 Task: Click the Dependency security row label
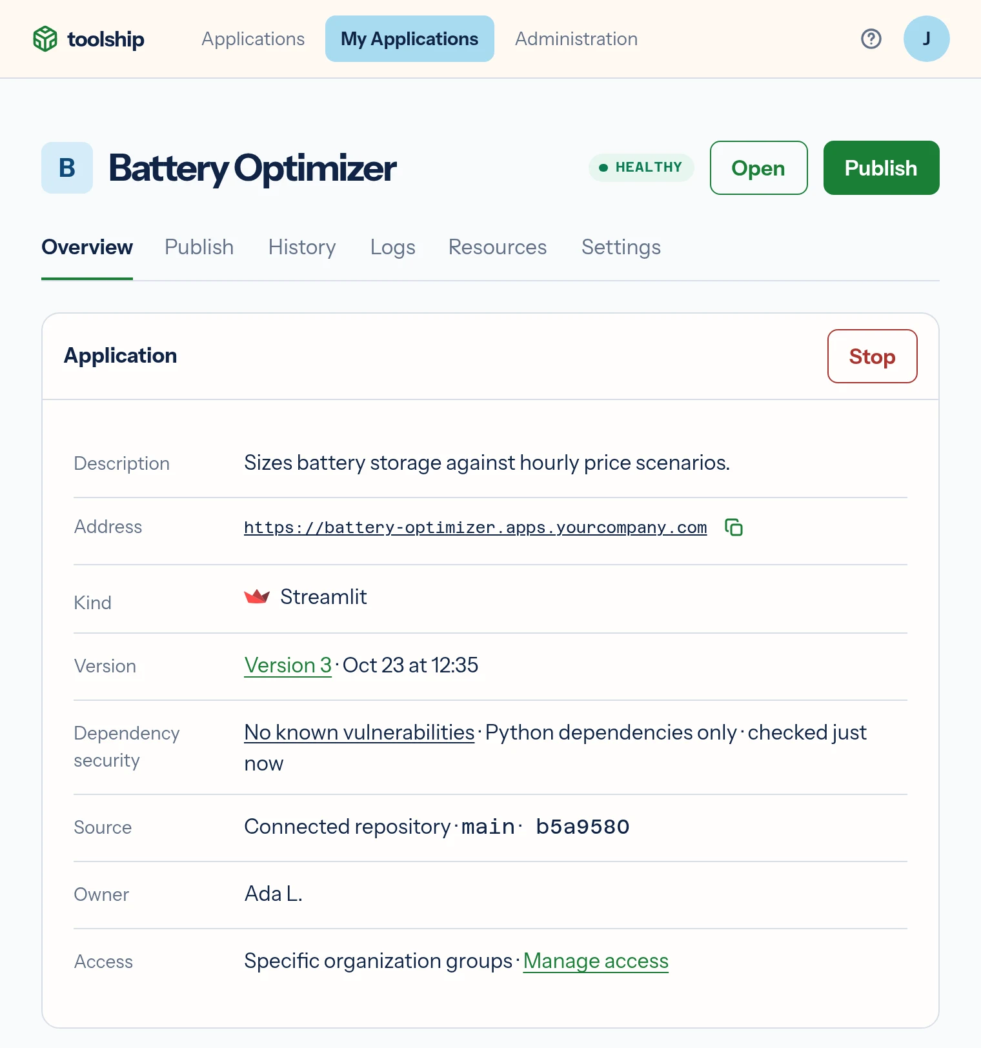[127, 747]
